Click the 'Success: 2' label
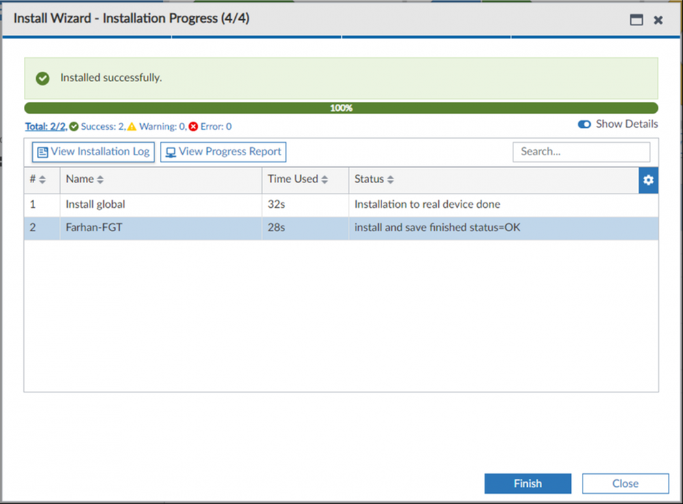683x504 pixels. tap(103, 127)
